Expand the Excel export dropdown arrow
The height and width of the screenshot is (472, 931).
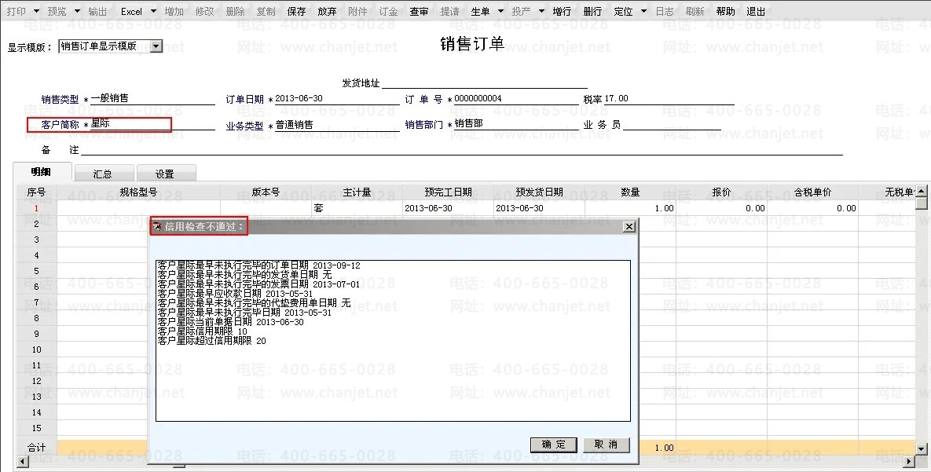(153, 11)
